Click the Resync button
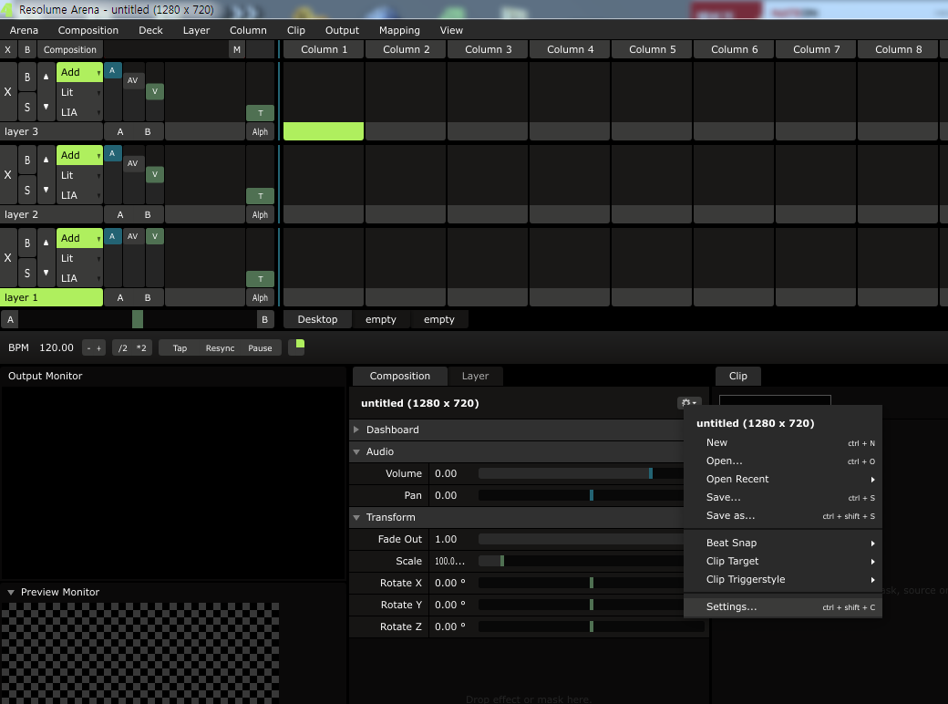The image size is (948, 704). click(x=220, y=348)
